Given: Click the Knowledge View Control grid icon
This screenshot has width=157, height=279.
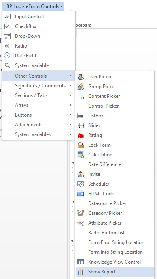Looking at the screenshot, I should coord(81,262).
